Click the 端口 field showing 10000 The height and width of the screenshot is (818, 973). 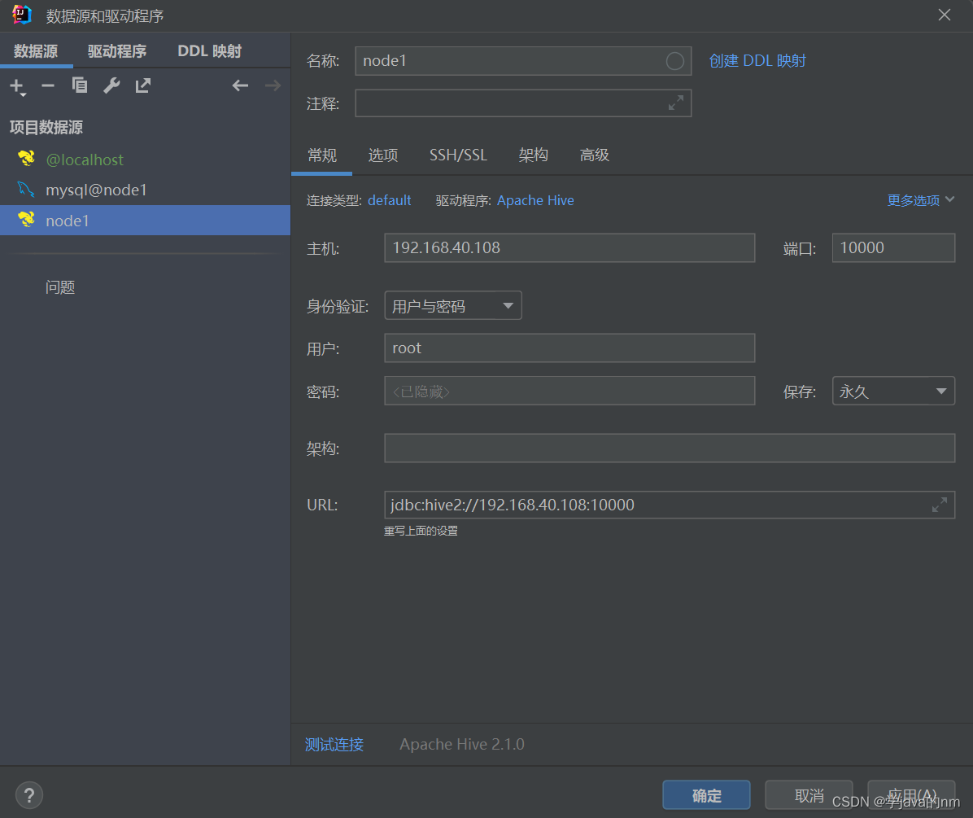click(x=893, y=247)
